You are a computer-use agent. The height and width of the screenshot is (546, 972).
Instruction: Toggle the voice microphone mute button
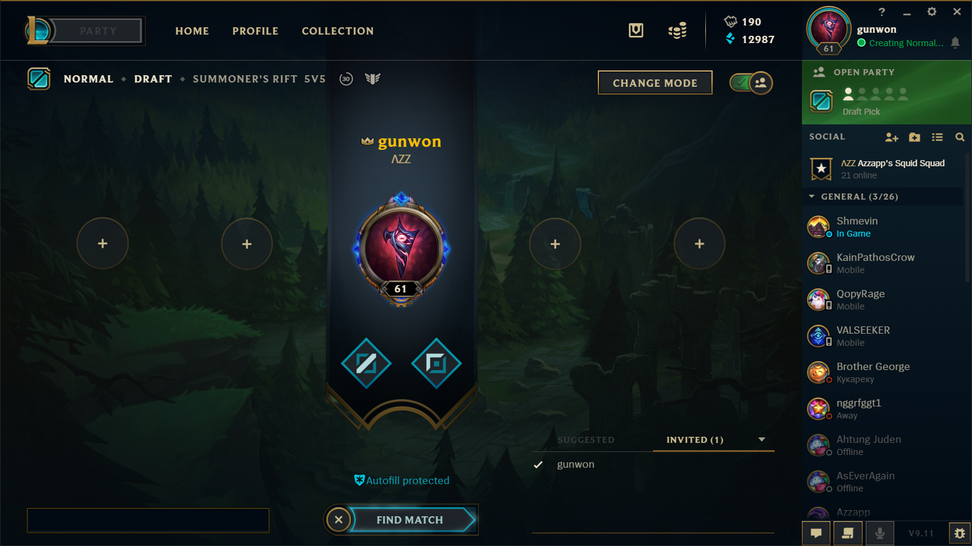[879, 533]
